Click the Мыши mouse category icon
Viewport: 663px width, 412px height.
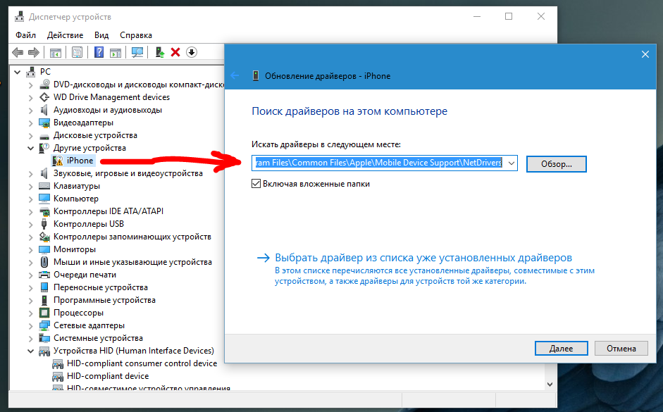[44, 262]
